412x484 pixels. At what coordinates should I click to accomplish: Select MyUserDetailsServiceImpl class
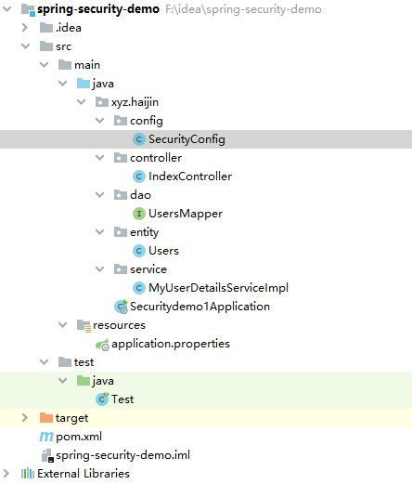click(218, 288)
